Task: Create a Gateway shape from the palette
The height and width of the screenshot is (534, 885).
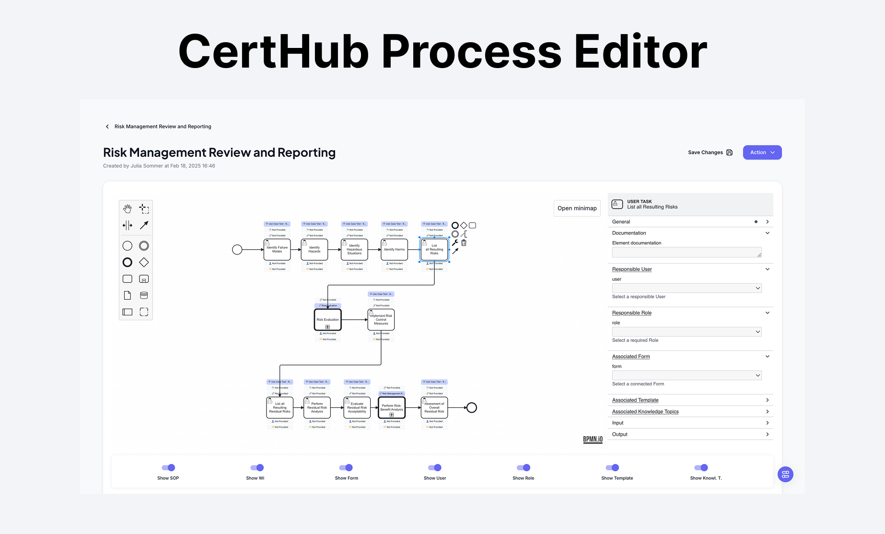Action: click(x=144, y=262)
